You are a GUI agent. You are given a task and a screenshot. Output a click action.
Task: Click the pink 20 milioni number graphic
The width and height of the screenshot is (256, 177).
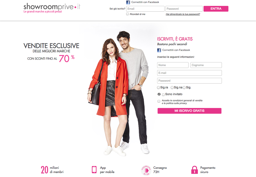click(x=44, y=170)
